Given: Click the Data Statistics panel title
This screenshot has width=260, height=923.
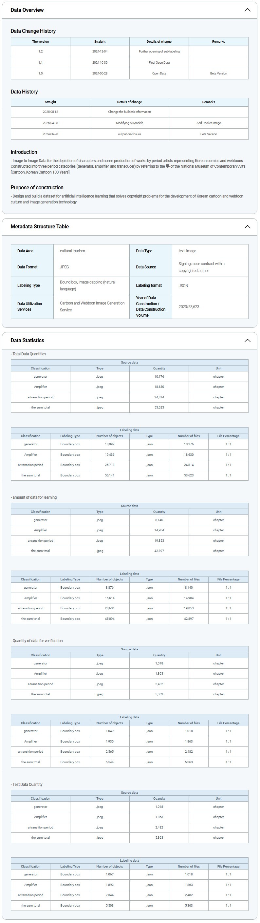Looking at the screenshot, I should [28, 340].
